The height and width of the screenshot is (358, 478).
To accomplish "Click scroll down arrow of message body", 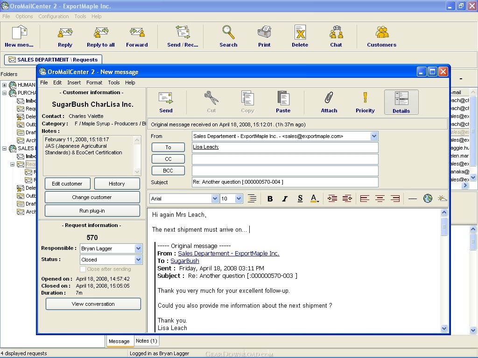I will [444, 328].
